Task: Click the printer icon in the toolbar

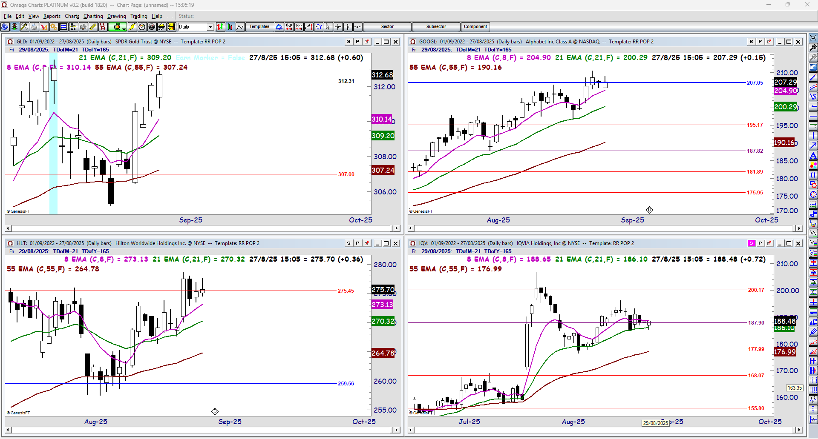Action: pyautogui.click(x=34, y=27)
